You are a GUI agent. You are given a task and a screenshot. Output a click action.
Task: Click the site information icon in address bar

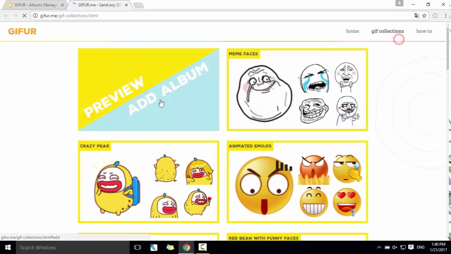coord(35,16)
